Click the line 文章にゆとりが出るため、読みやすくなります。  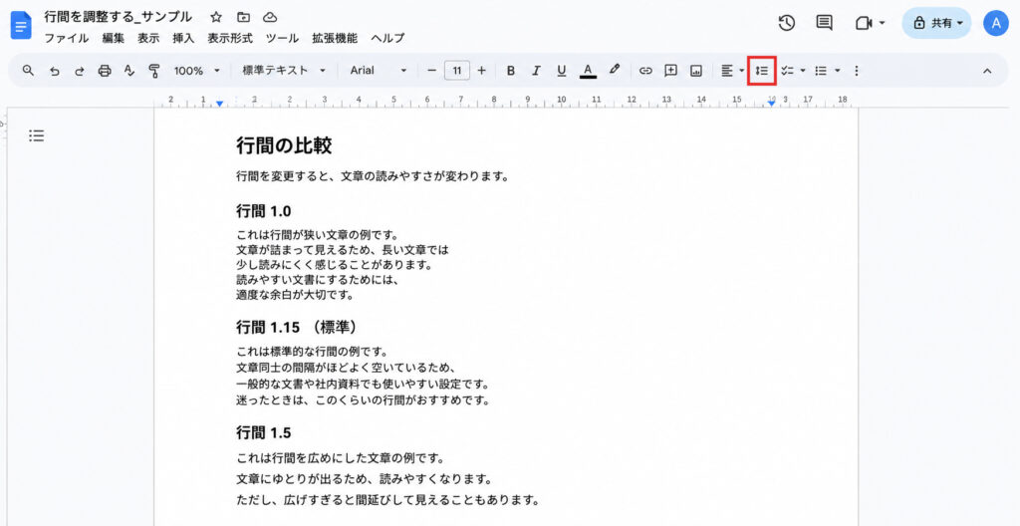(x=364, y=480)
